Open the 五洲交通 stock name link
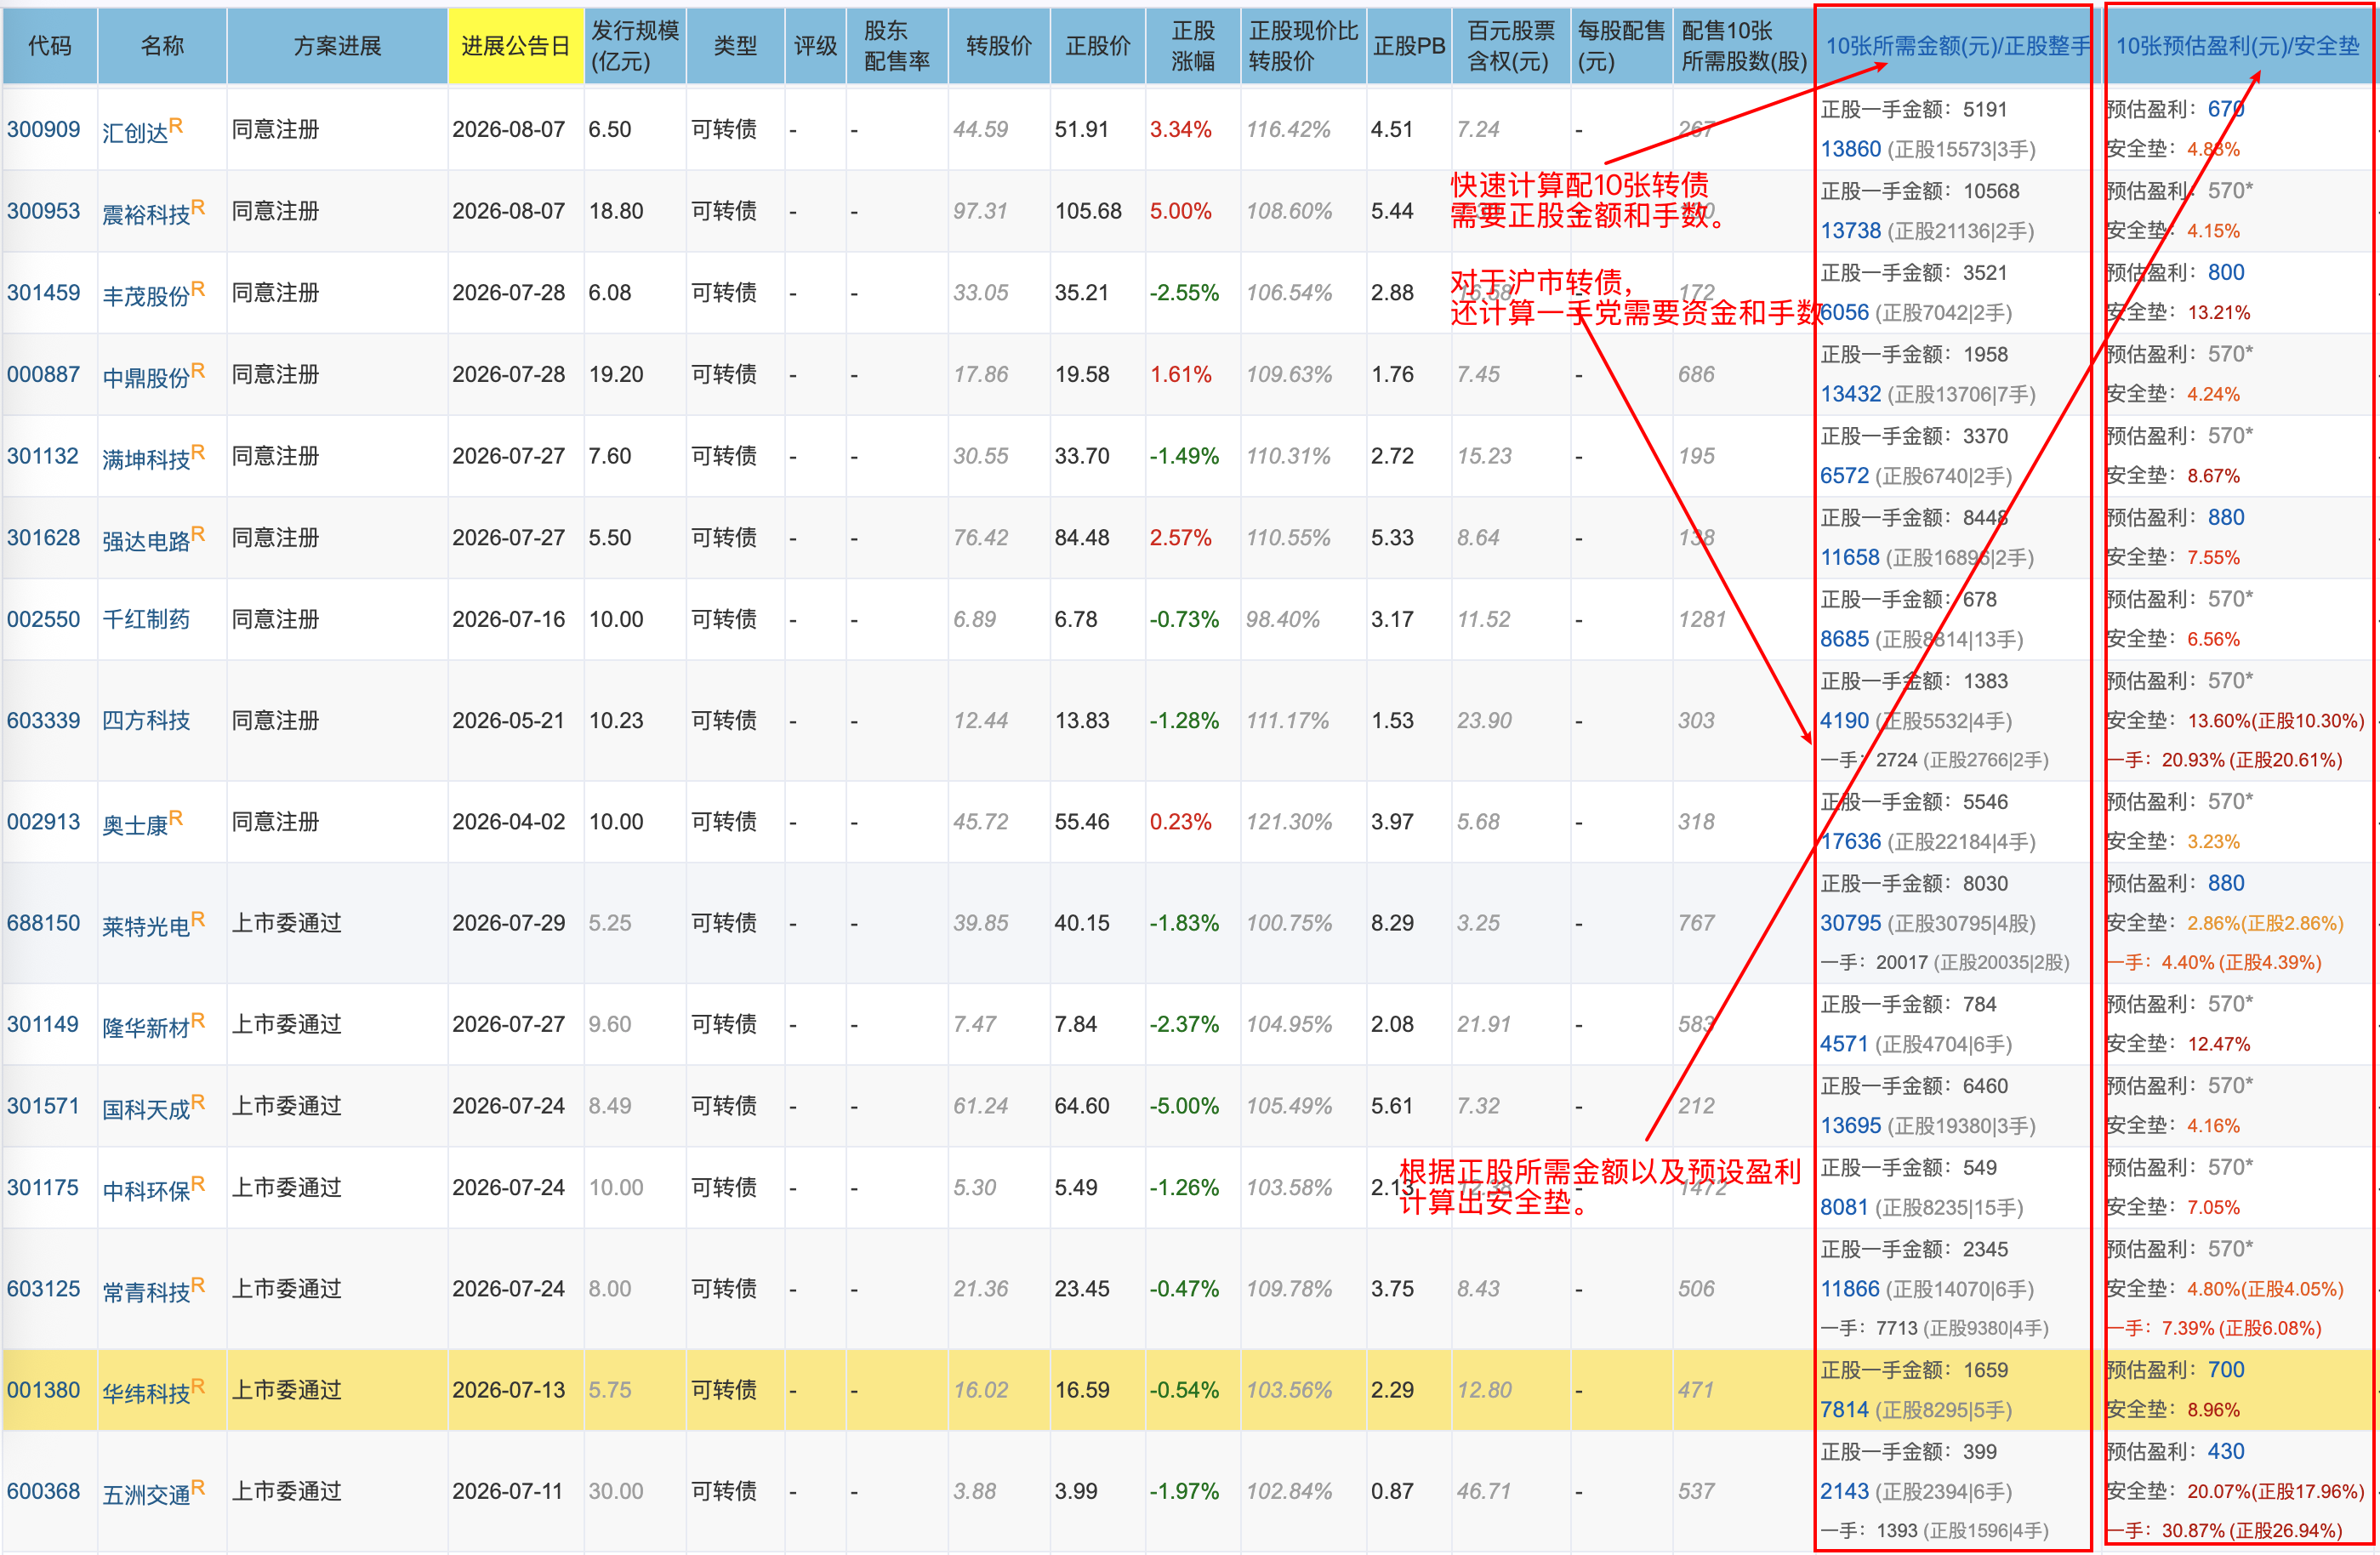Viewport: 2380px width, 1555px height. tap(146, 1494)
